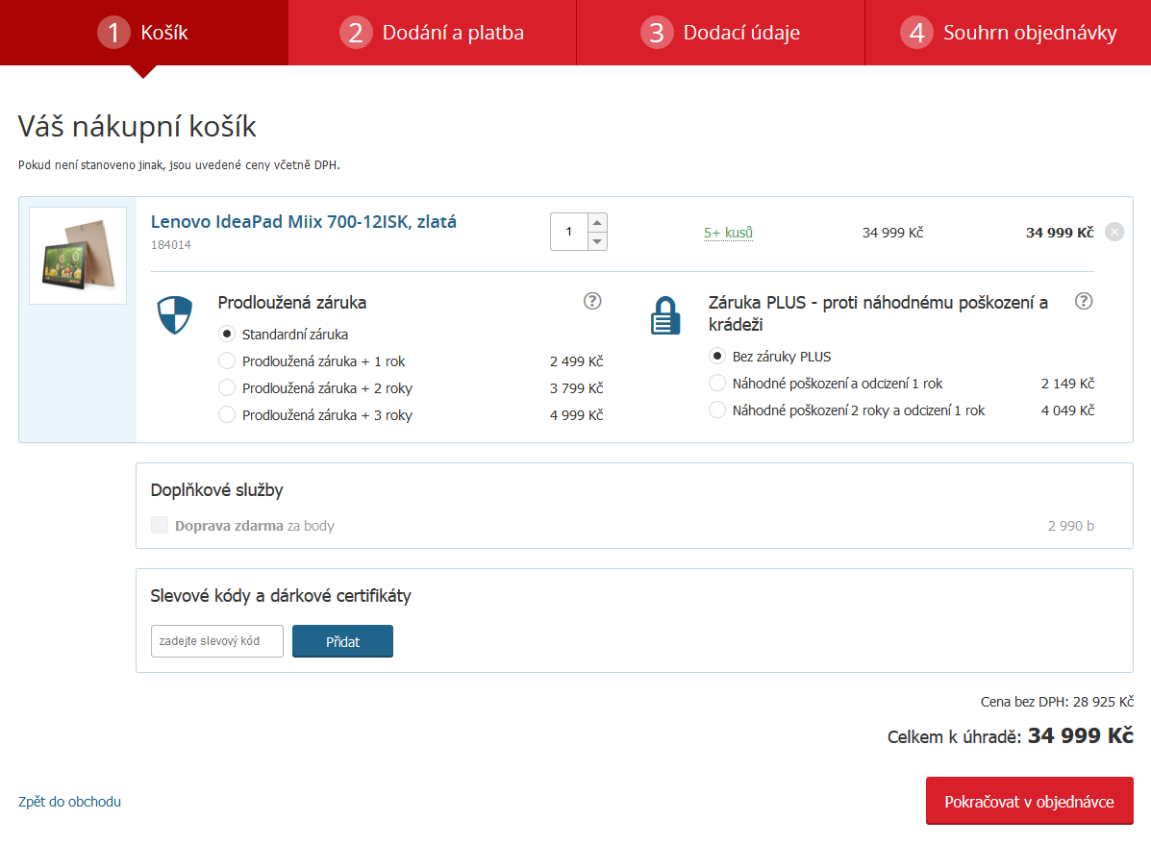Screen dimensions: 1151x845
Task: Click the quantity input field
Action: tap(569, 232)
